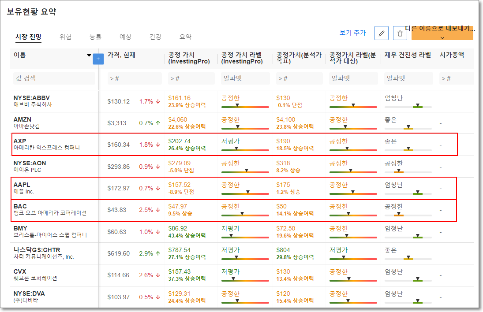Click the $293.86 price for AON
Screen dimensions: 483x312
119,167
